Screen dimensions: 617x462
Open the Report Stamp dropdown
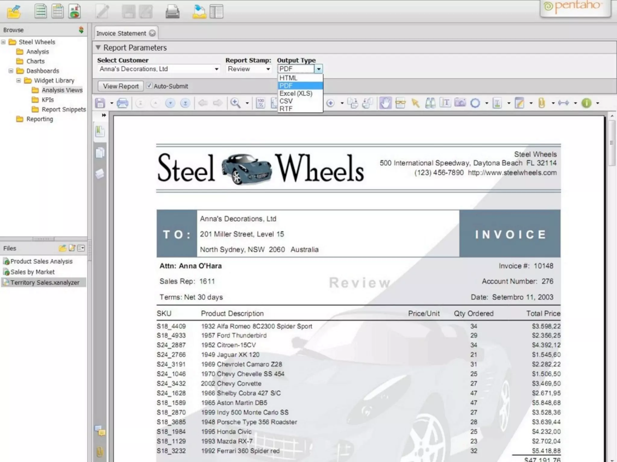click(x=268, y=69)
